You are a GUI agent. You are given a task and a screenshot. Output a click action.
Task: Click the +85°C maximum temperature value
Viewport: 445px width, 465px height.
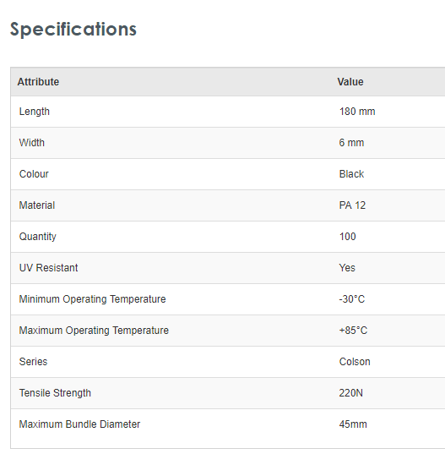[353, 331]
